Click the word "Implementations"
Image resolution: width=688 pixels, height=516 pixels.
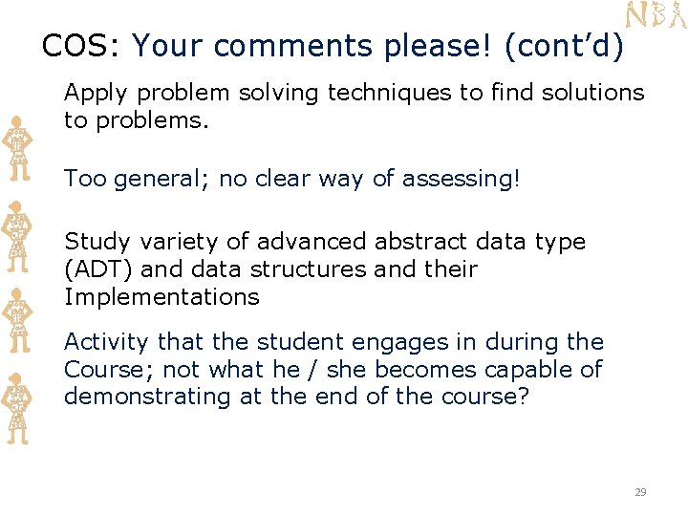tap(161, 297)
